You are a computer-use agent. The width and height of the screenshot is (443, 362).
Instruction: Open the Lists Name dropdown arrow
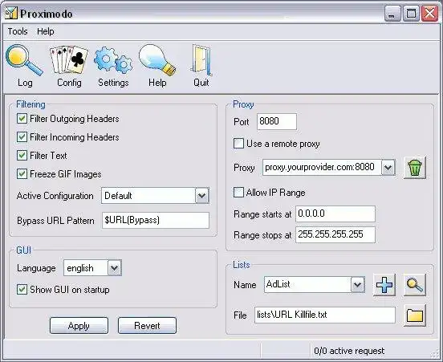358,285
